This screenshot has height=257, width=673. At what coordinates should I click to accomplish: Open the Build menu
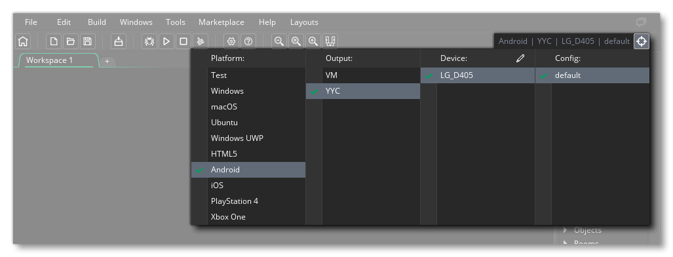coord(97,22)
